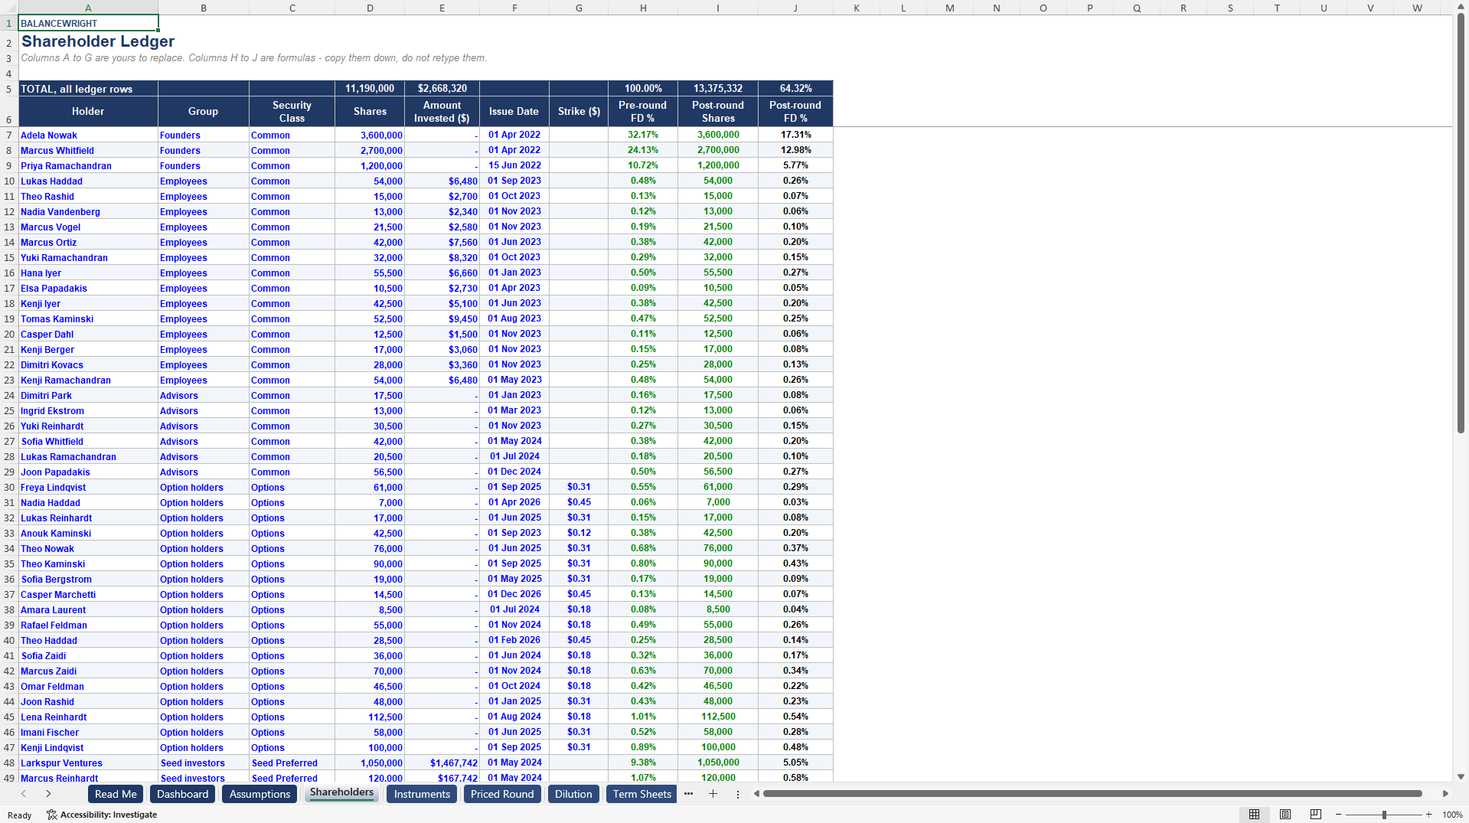
Task: Select Adela Nowak's 32.17% pre-round cell
Action: click(643, 135)
